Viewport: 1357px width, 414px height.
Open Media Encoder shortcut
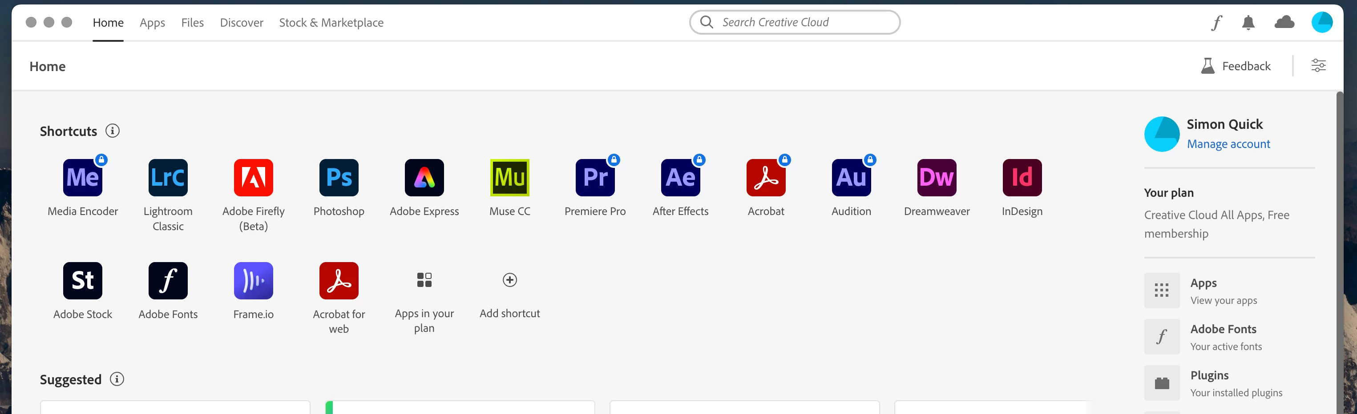(83, 177)
